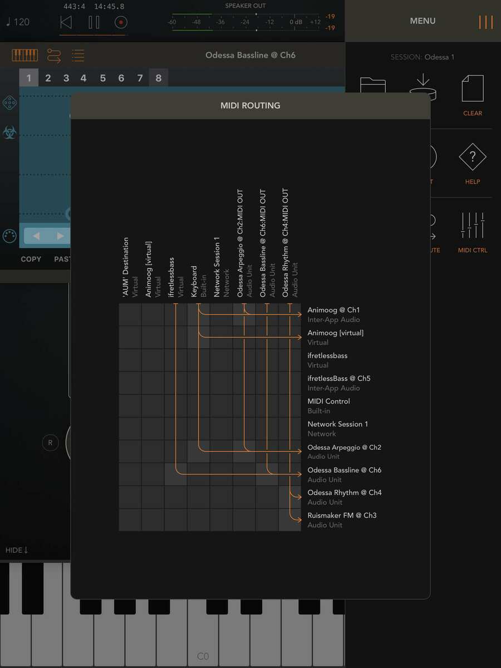Toggle Odessa Rhythm OUT to Odessa Rhythm @ Ch4 cell
Viewport: 501px width, 668px height.
pos(289,497)
